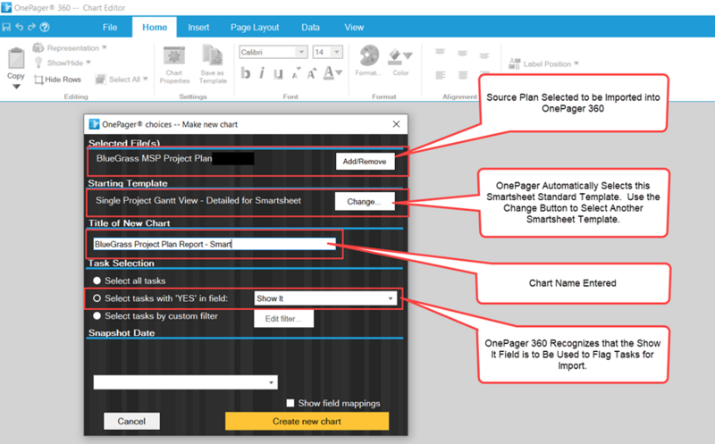Open the Page Layout tab
The height and width of the screenshot is (444, 715).
point(255,28)
